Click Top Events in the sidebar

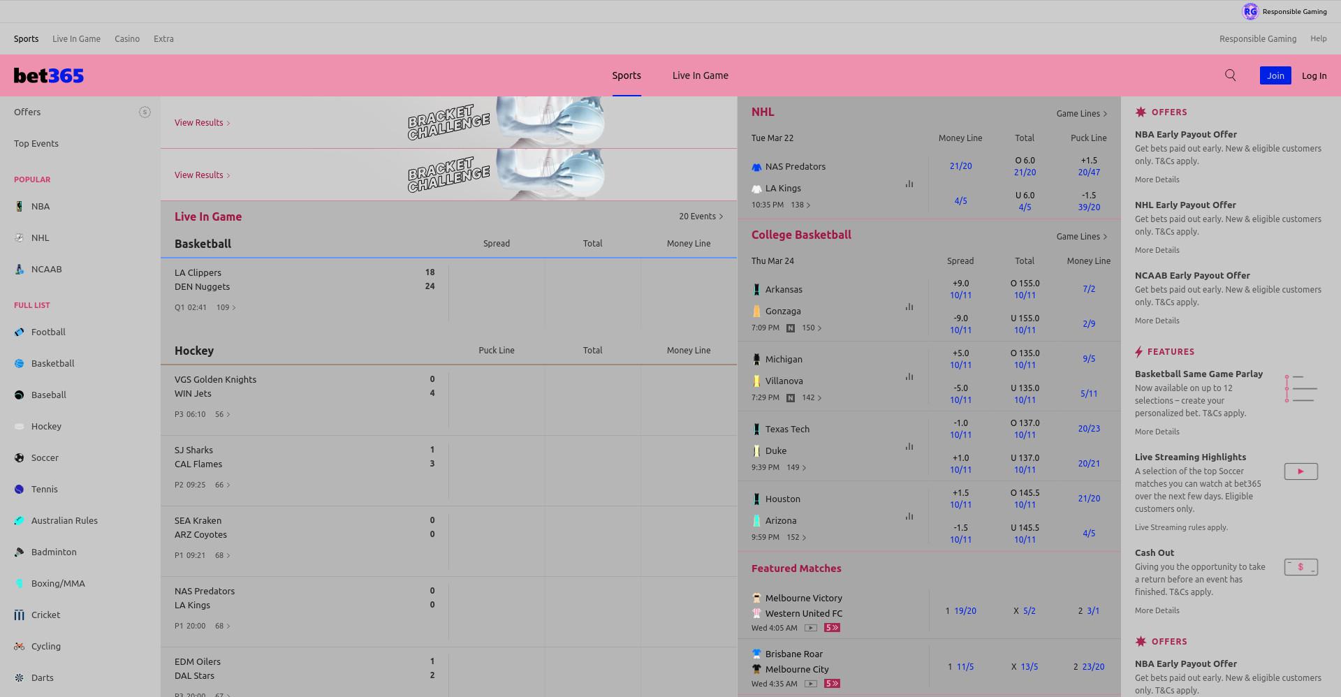[x=36, y=143]
